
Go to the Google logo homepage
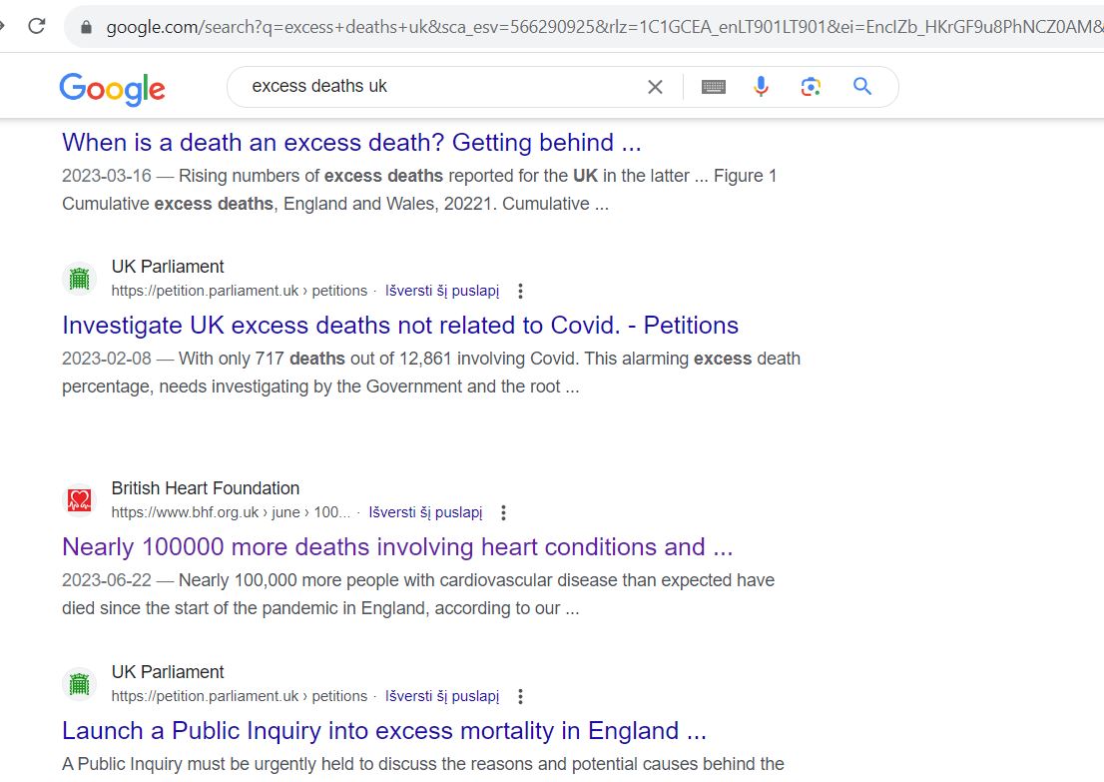click(x=113, y=89)
